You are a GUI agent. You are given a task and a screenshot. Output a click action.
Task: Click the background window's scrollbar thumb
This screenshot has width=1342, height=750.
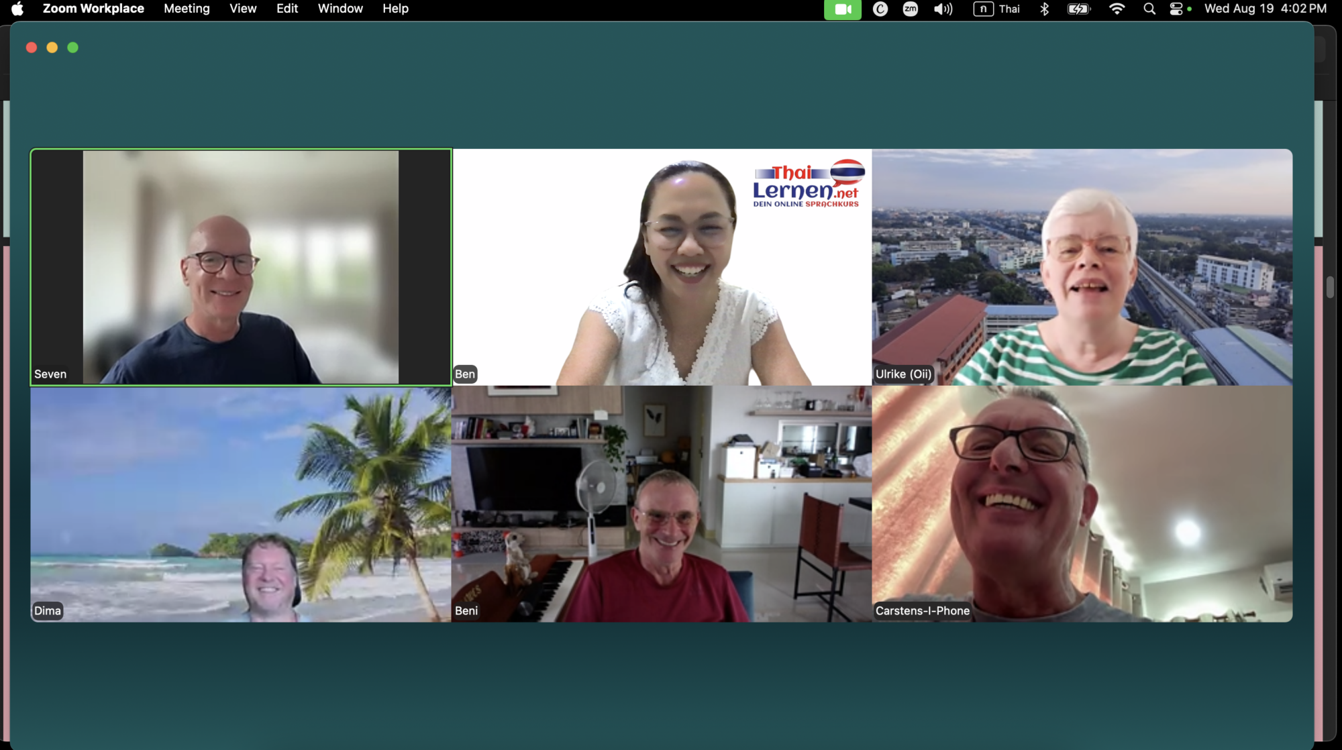pos(1330,287)
